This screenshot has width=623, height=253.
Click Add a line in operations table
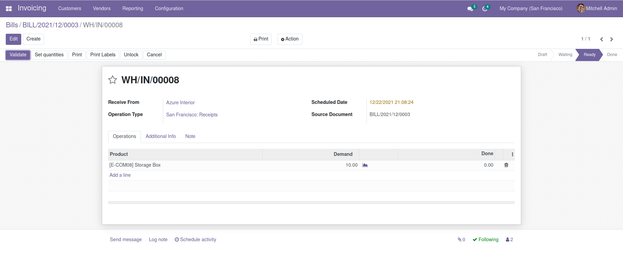coord(120,175)
